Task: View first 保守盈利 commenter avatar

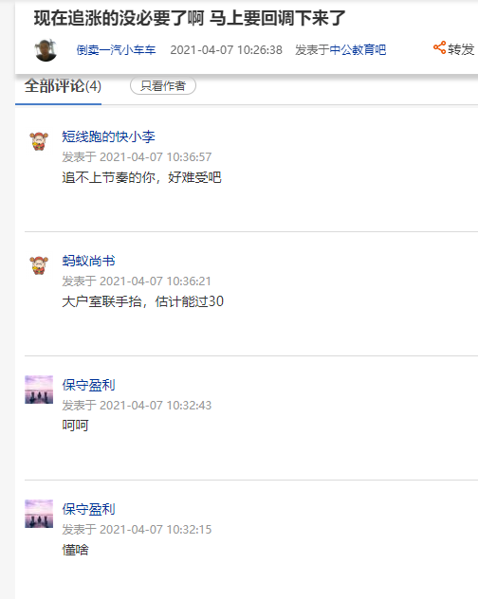Action: 39,390
